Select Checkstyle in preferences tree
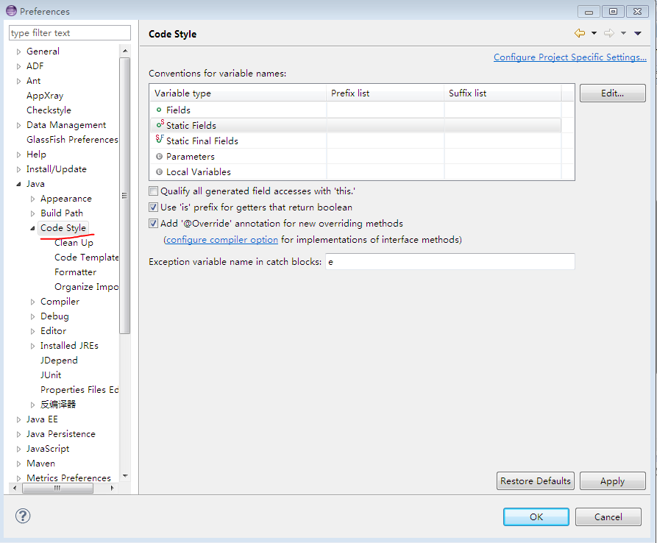 tap(49, 110)
